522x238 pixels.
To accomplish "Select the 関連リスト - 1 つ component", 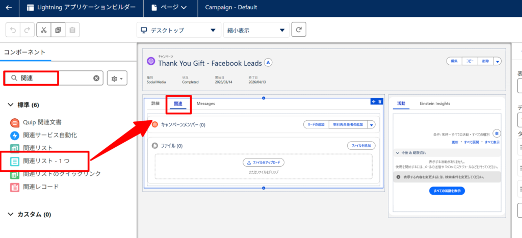I will pyautogui.click(x=46, y=162).
